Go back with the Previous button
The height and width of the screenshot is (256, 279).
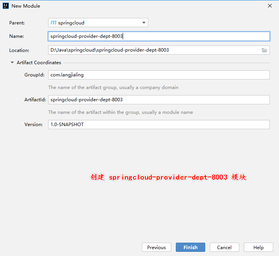(156, 247)
